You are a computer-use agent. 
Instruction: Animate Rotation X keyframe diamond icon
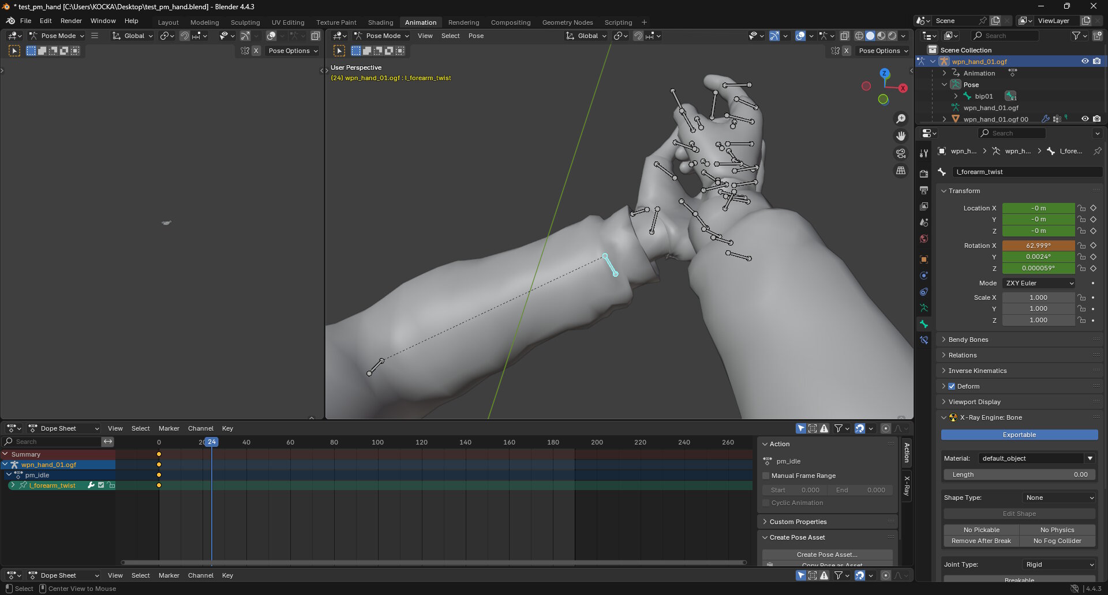click(1093, 246)
